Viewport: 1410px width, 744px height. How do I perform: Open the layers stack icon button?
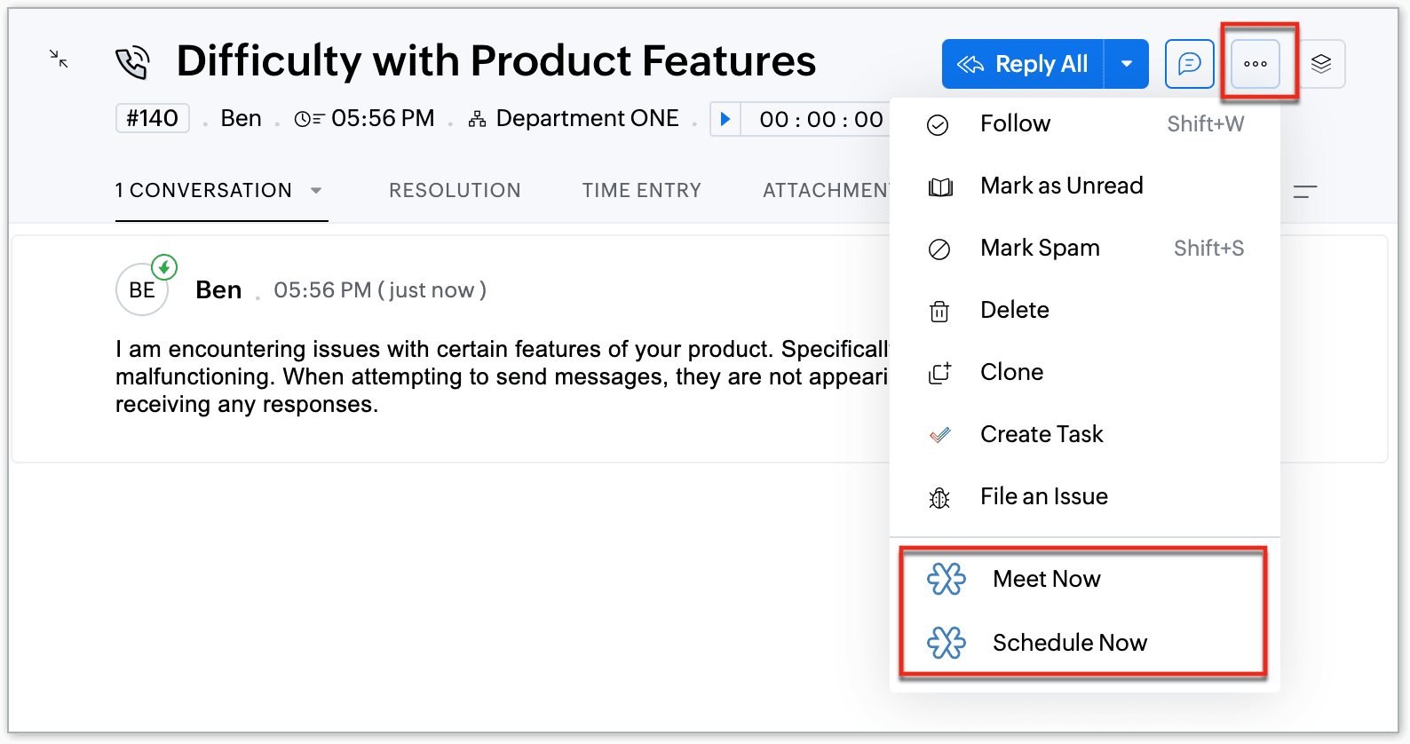pos(1320,64)
